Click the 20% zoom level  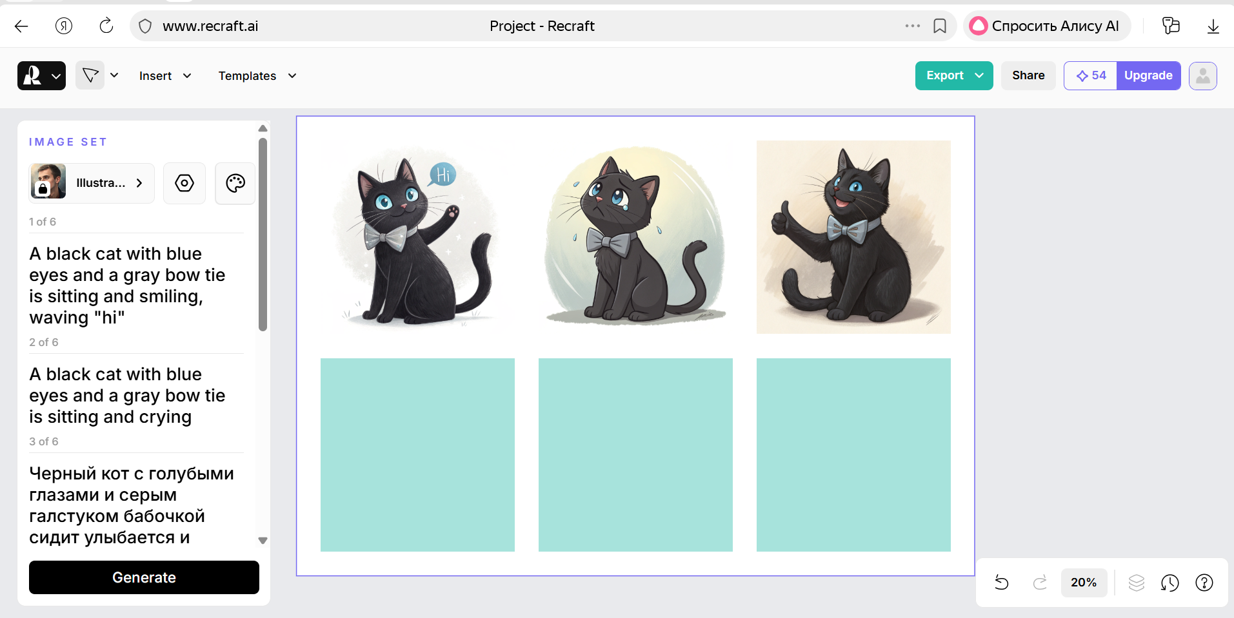coord(1083,583)
